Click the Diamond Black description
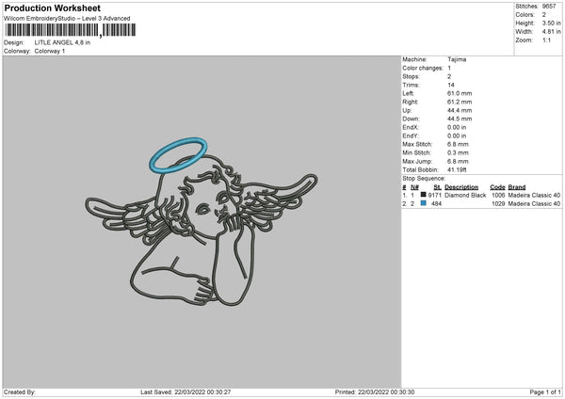565x399 pixels. pos(465,196)
